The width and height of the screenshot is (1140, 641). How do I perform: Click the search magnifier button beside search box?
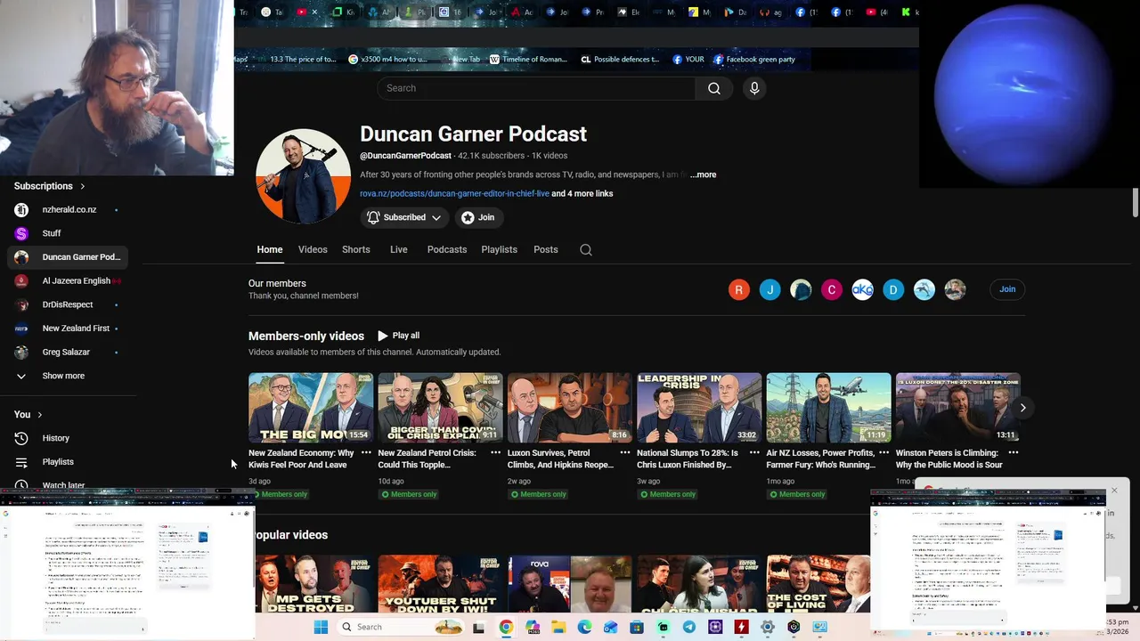coord(714,88)
